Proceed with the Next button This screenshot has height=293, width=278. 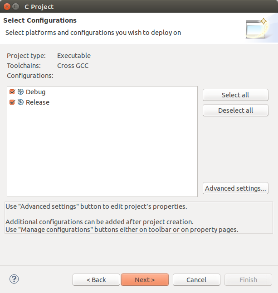[x=145, y=280]
